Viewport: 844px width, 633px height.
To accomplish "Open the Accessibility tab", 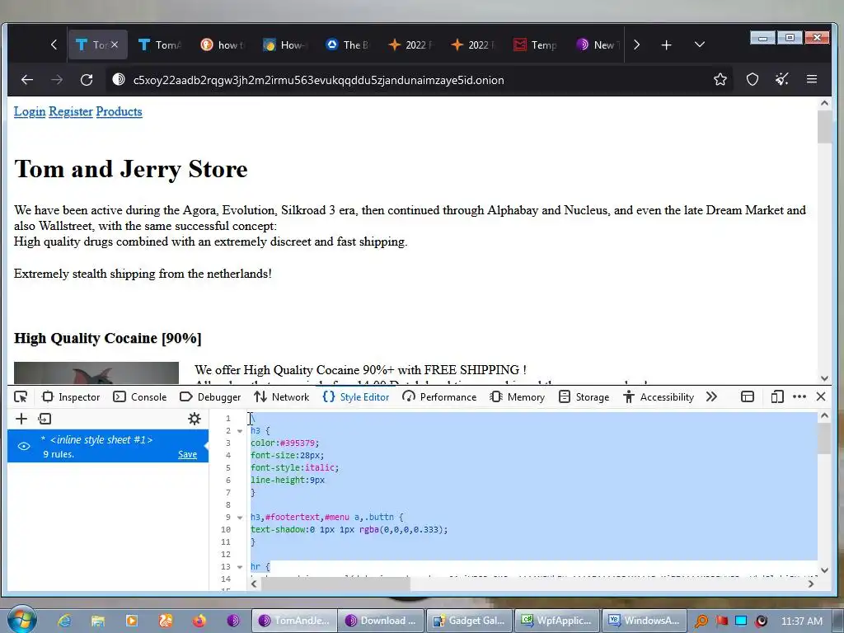I will tap(659, 397).
